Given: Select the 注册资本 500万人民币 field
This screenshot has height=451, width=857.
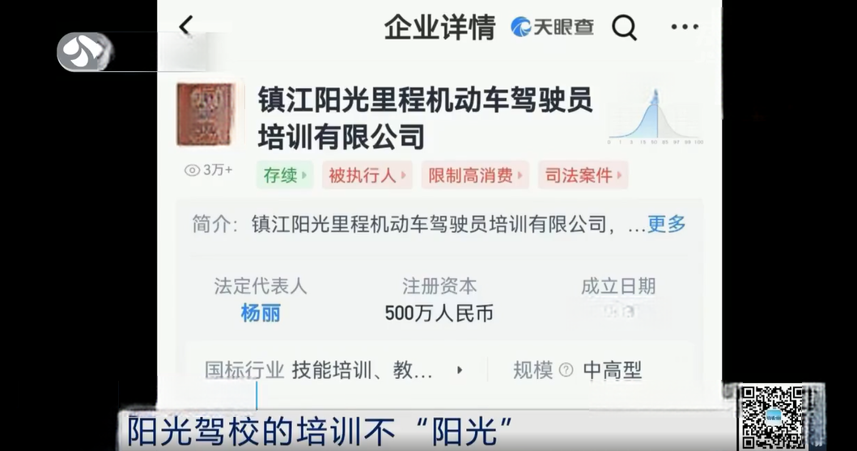Looking at the screenshot, I should click(x=439, y=300).
